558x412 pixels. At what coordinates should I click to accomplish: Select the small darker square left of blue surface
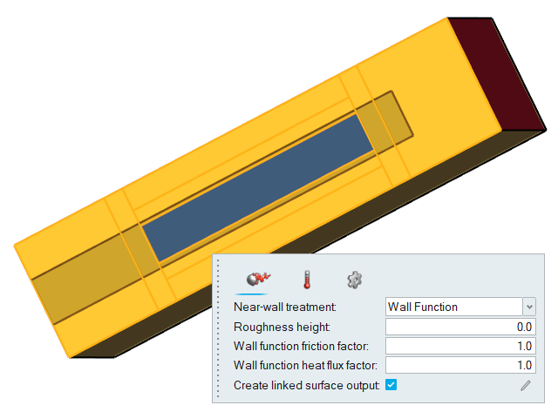140,251
